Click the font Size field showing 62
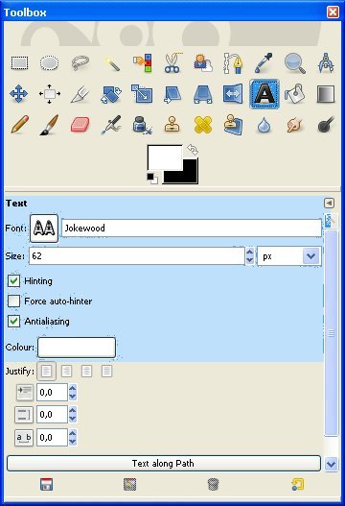Viewport: 345px width, 506px height. [137, 256]
